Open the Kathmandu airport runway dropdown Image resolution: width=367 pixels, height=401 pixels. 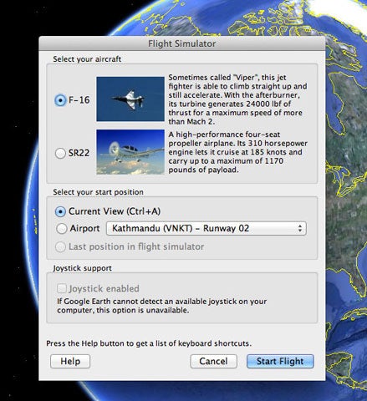point(206,228)
